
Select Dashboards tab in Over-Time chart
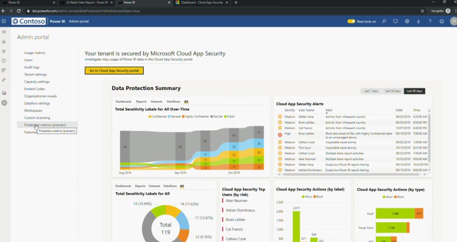click(x=124, y=101)
